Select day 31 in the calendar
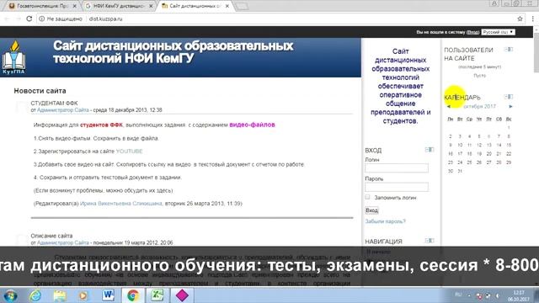Viewport: 539px width, 303px height. (460, 171)
